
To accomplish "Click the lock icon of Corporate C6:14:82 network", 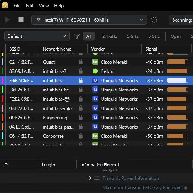I will (x=81, y=136).
